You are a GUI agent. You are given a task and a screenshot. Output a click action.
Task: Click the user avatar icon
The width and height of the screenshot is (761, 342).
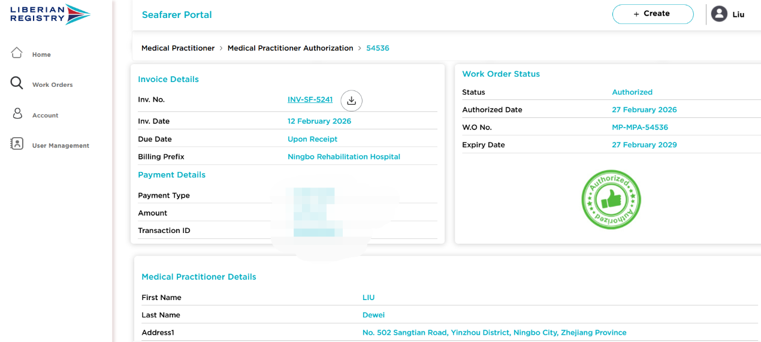point(719,14)
